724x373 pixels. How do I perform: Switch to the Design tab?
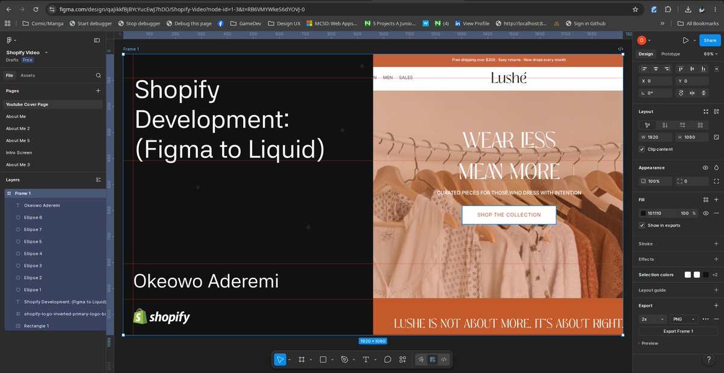pos(646,54)
